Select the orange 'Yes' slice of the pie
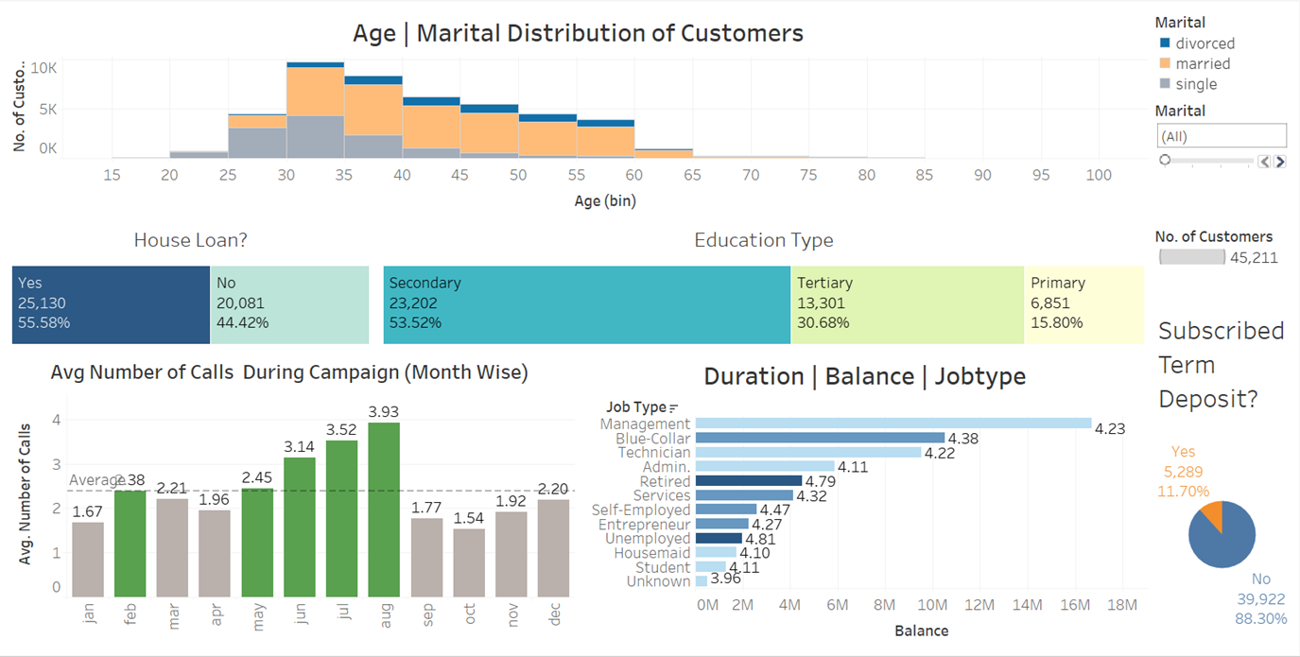This screenshot has width=1300, height=657. point(1213,513)
